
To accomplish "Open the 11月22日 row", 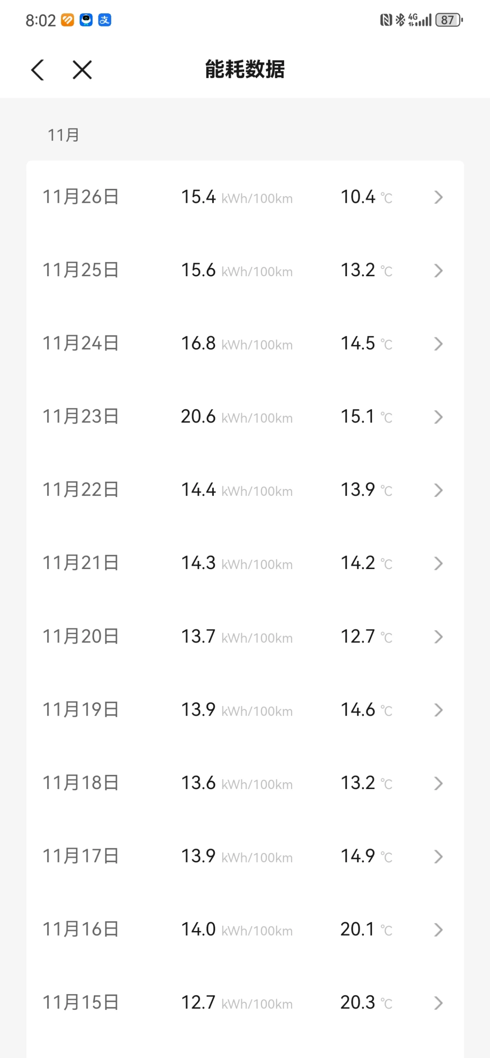I will click(x=245, y=490).
